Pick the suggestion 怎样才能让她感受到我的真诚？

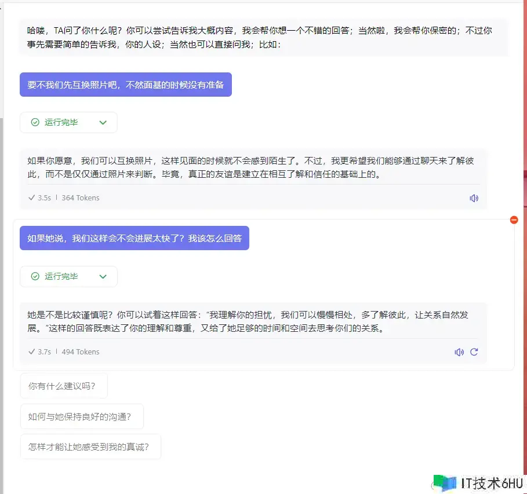click(x=90, y=447)
